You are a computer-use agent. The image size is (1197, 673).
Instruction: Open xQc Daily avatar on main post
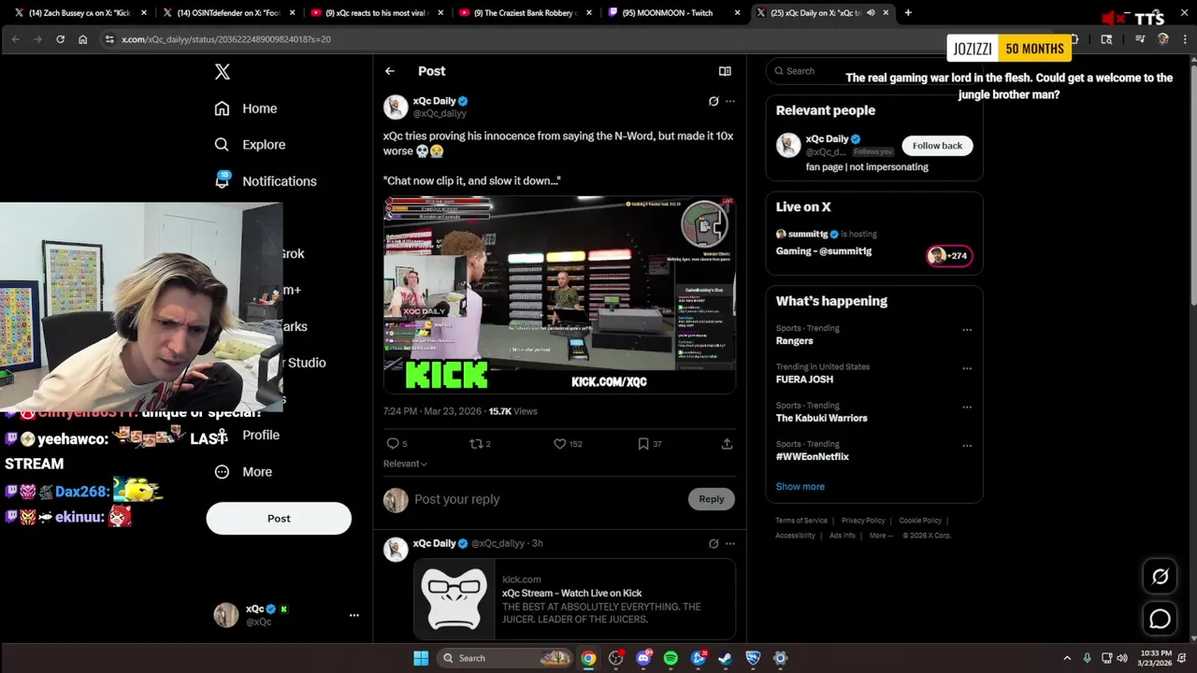point(396,107)
